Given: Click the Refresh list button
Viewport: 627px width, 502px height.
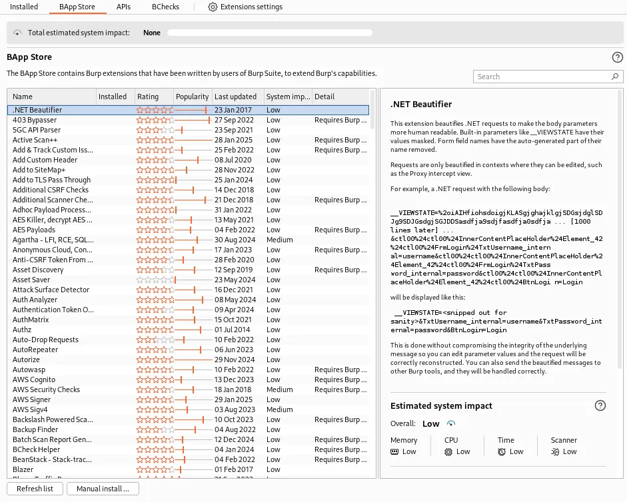Looking at the screenshot, I should click(35, 489).
